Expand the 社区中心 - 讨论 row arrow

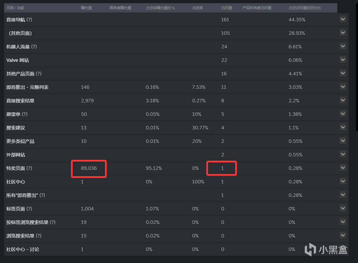(x=343, y=249)
